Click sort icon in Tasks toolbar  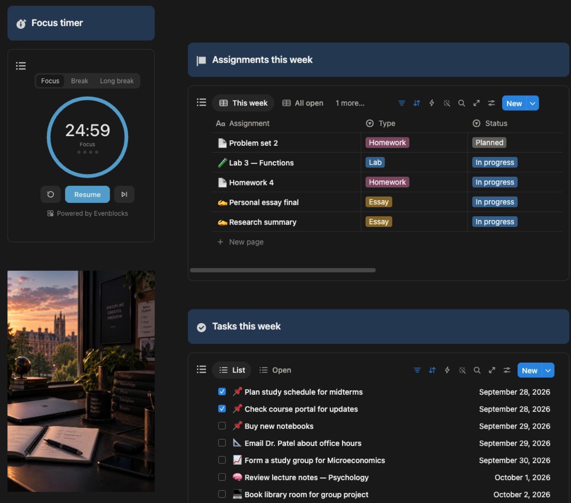coord(432,370)
